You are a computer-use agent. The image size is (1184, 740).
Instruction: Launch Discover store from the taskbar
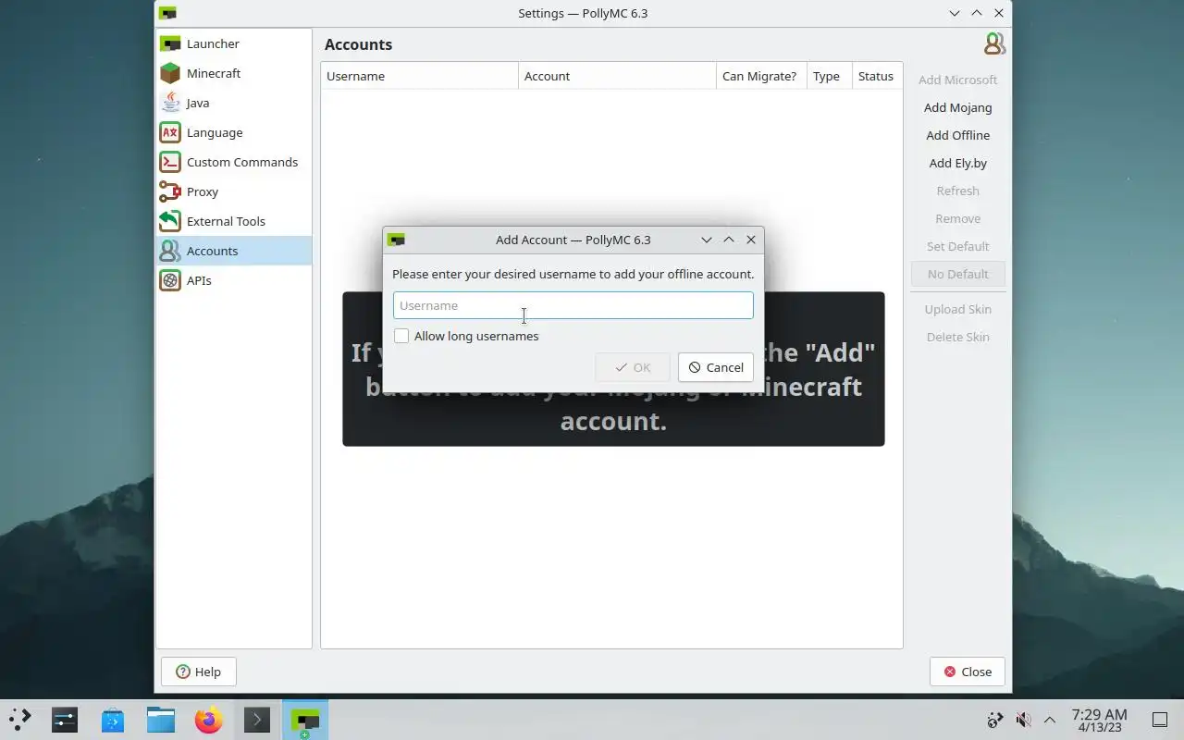113,720
